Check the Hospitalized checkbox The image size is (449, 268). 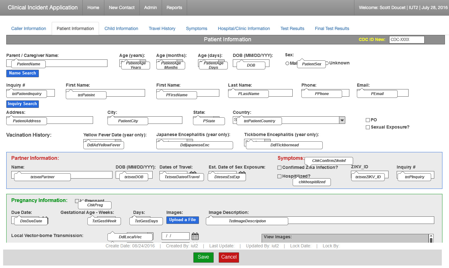click(279, 176)
